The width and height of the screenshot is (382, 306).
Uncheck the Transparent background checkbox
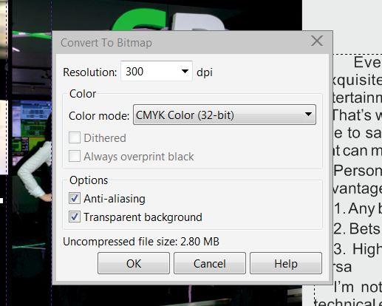75,217
